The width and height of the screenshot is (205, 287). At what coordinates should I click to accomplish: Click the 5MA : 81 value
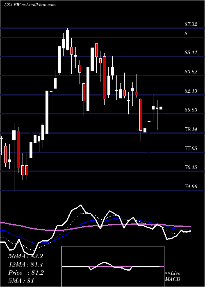[x=21, y=281]
